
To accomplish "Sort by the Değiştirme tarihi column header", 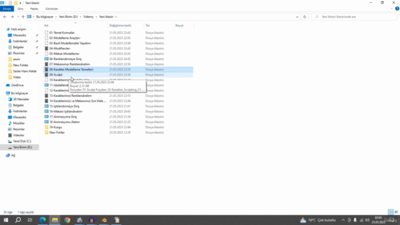I will [120, 26].
